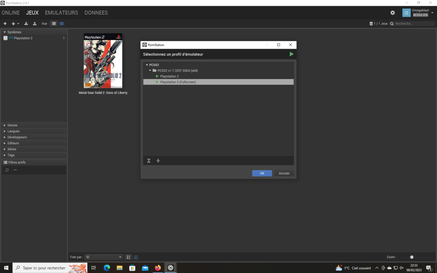Select the Playstation 2 emulator profile
The width and height of the screenshot is (437, 273).
(x=170, y=76)
